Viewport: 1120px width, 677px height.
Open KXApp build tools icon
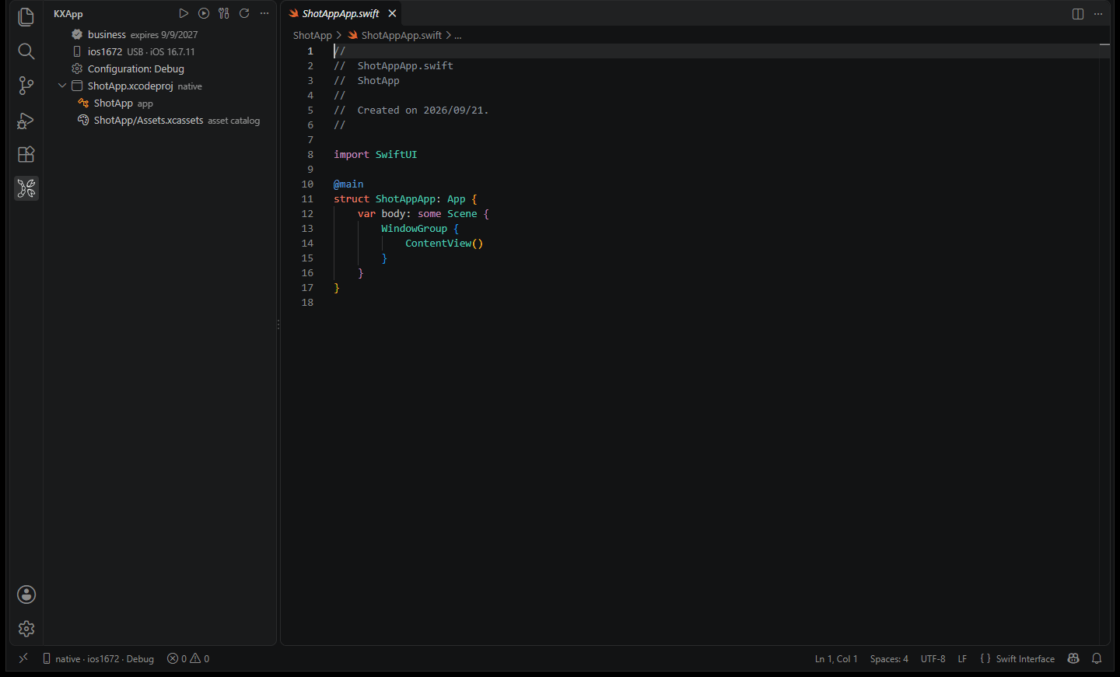point(224,13)
